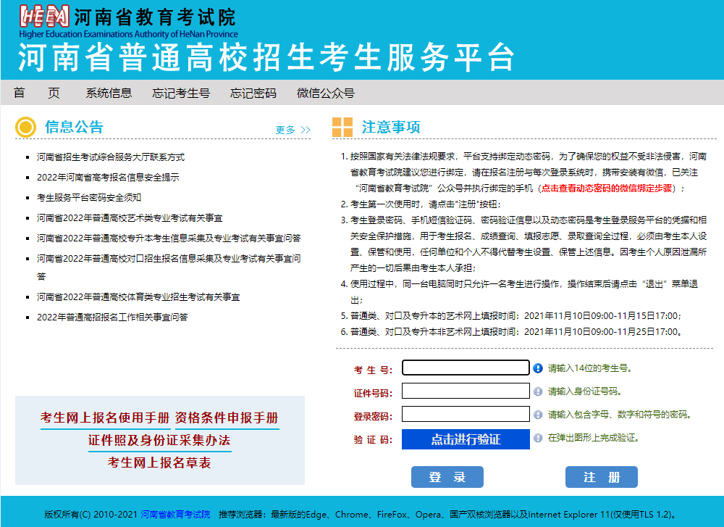Click the 点击进行验证 verification button
Screen dimensions: 724x527
tap(466, 439)
